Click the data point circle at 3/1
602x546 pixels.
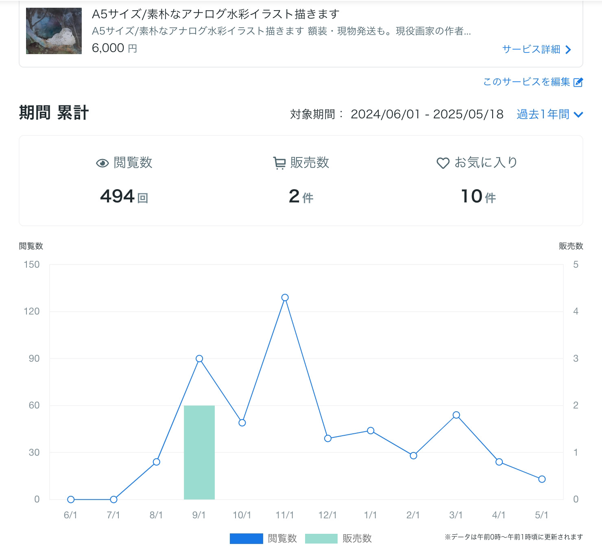[456, 415]
